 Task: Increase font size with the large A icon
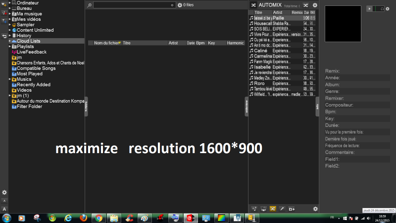click(4, 209)
